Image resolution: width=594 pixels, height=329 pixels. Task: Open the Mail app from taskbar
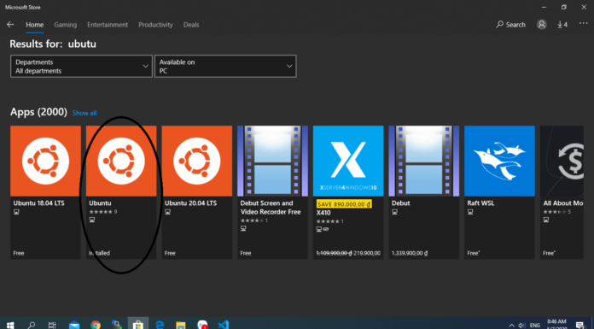[x=74, y=325]
